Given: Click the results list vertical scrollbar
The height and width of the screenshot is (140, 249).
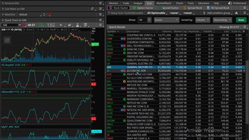Looking at the screenshot, I should tap(247, 92).
